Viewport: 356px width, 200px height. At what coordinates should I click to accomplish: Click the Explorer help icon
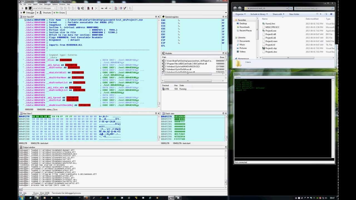[331, 14]
